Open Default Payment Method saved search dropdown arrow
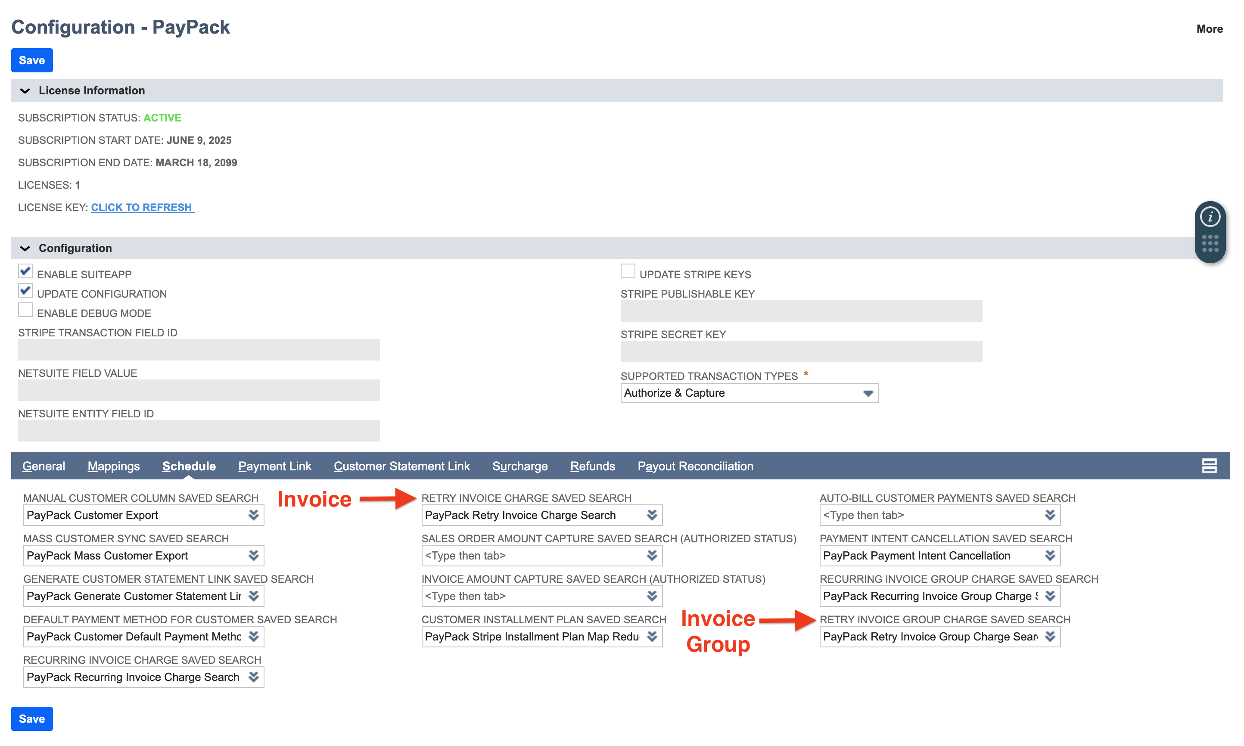1244x746 pixels. [254, 637]
